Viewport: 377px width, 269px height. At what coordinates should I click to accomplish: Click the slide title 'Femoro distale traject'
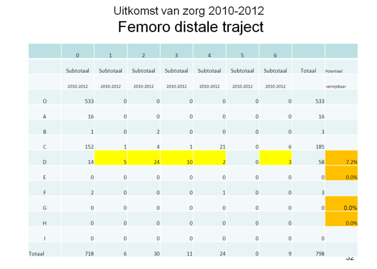191,27
